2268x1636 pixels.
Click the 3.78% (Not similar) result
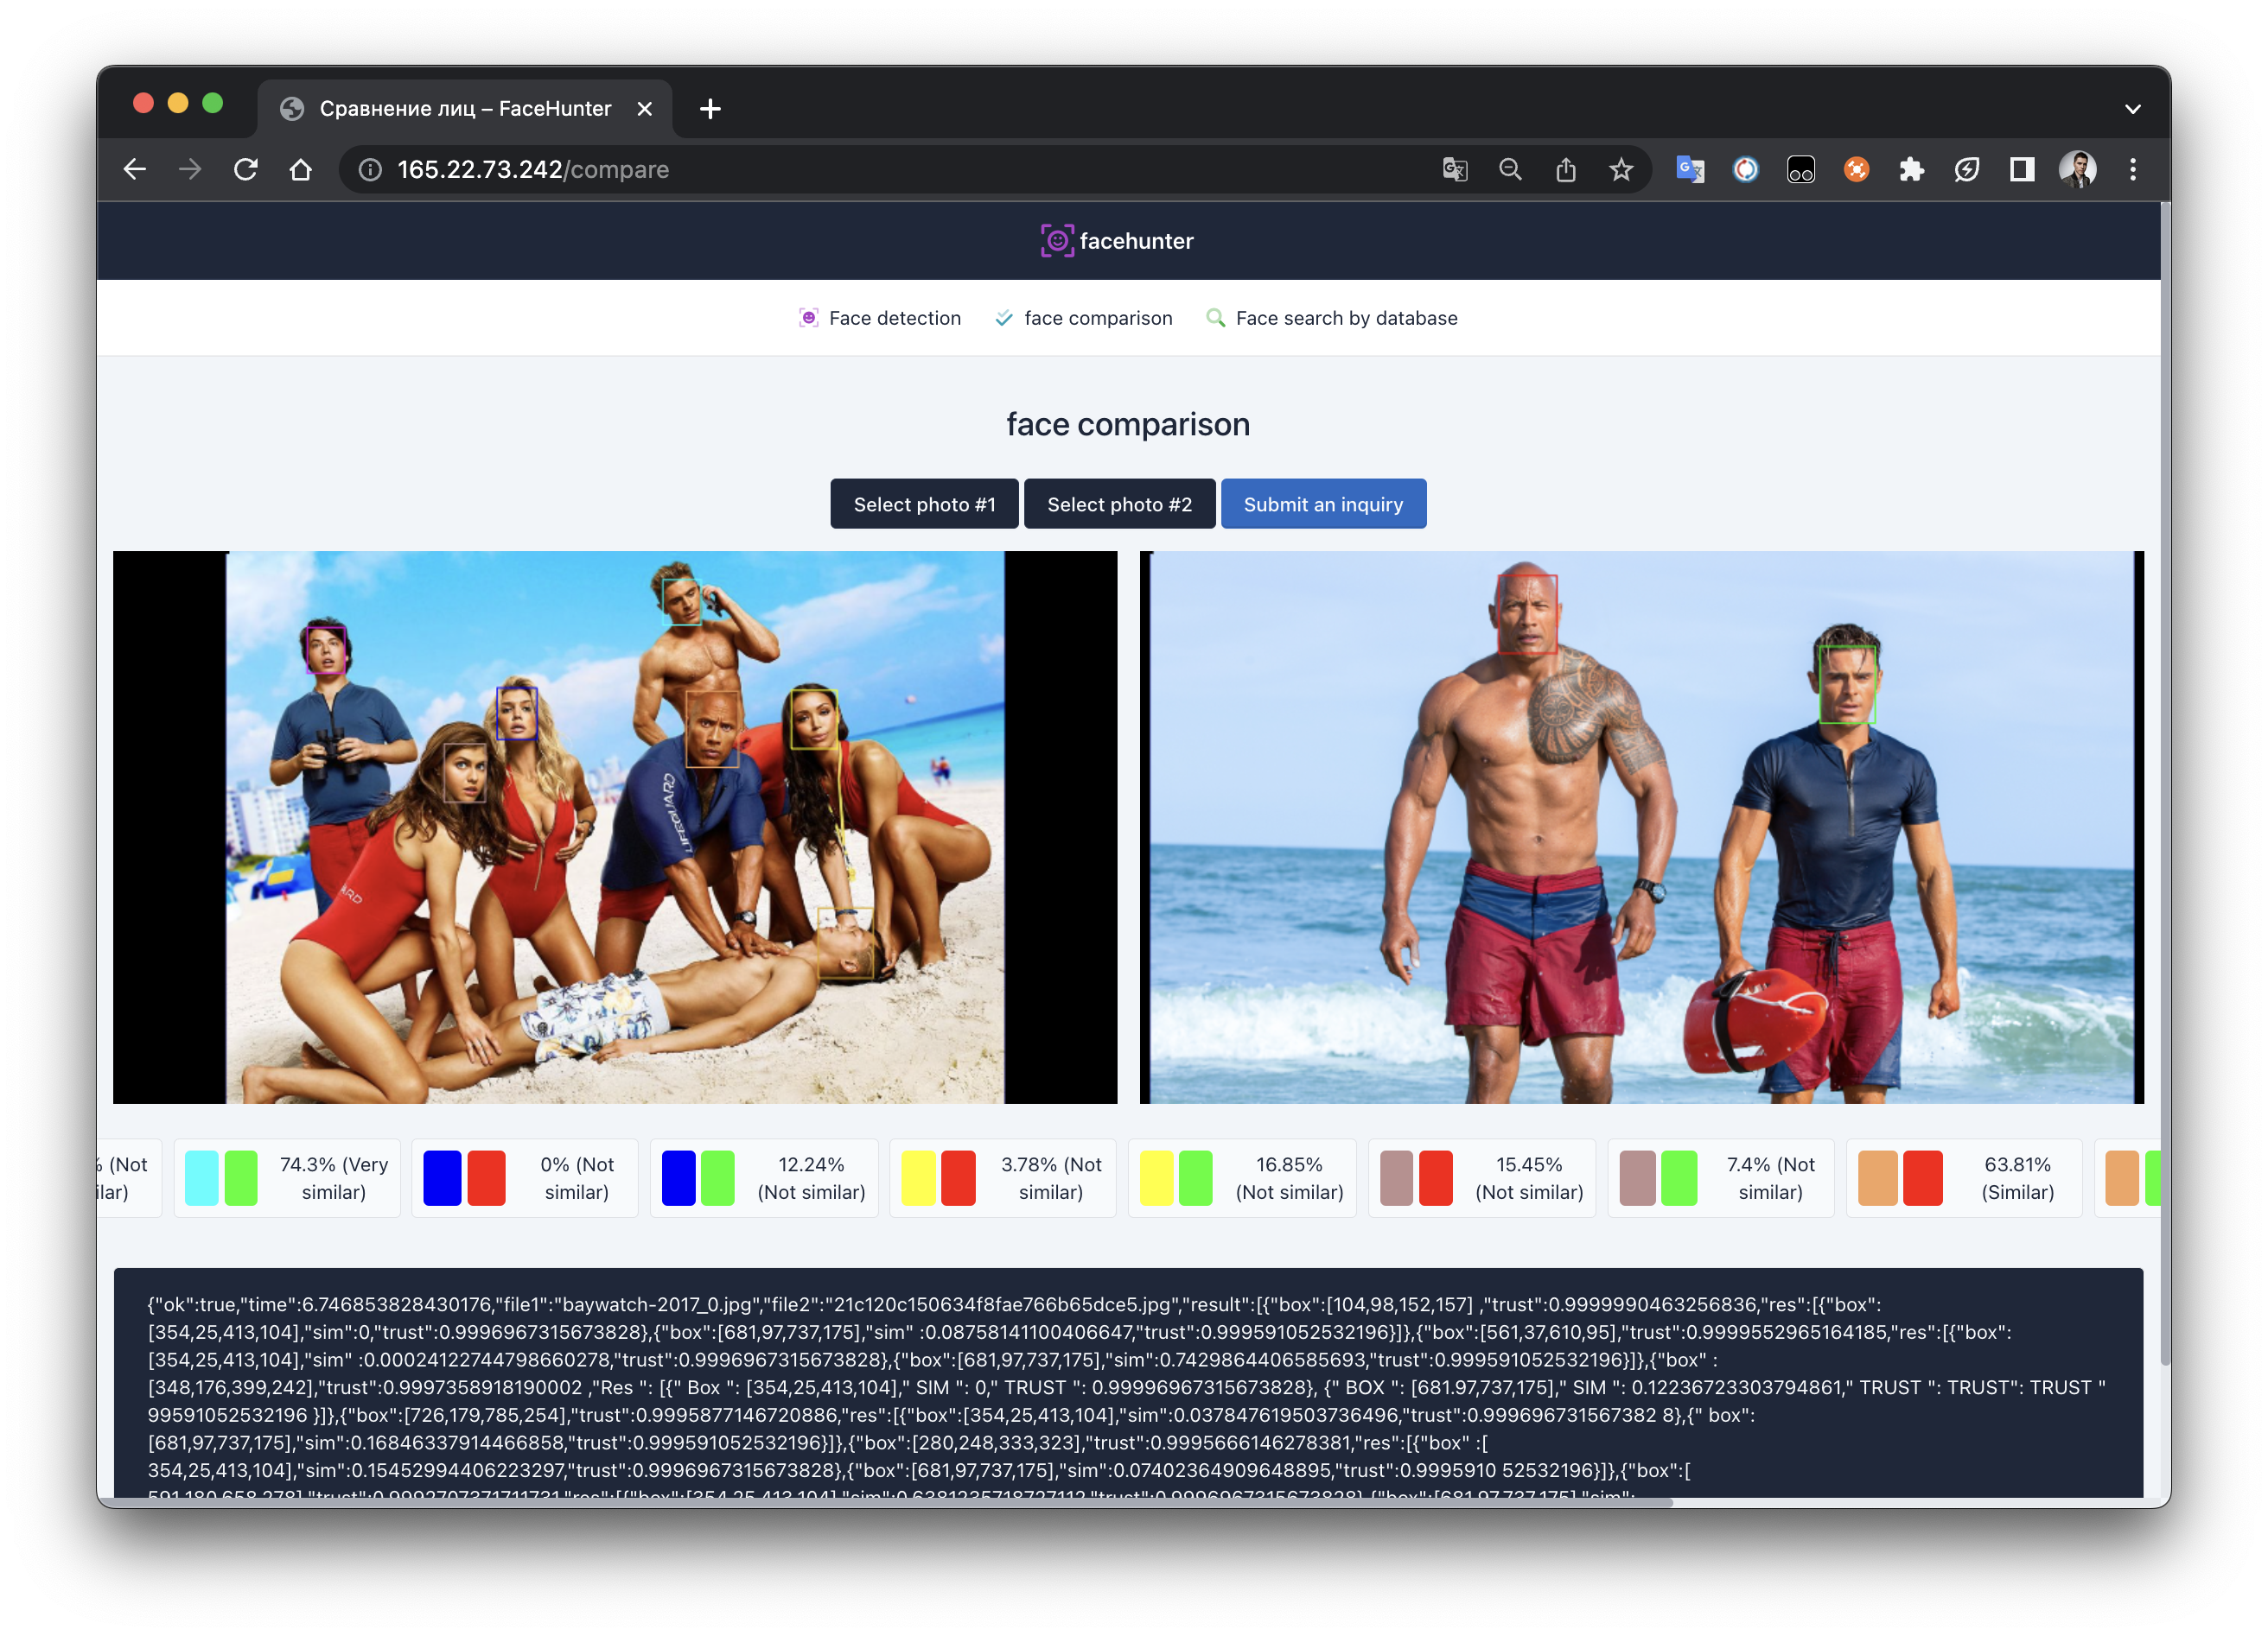[1051, 1178]
